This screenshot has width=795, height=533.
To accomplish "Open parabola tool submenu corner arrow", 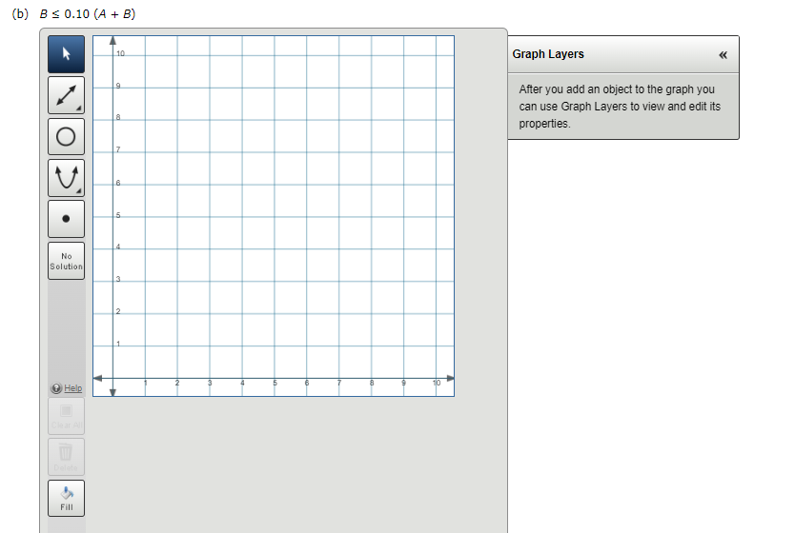I will click(x=78, y=190).
